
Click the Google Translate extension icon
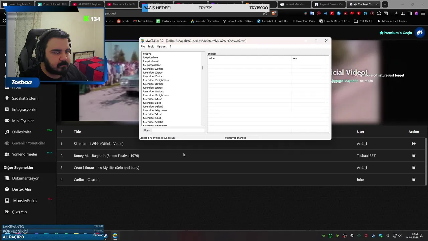pyautogui.click(x=312, y=13)
